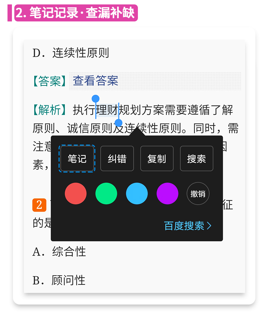
Task: Tap the 搜索 button in the popup
Action: [x=196, y=159]
